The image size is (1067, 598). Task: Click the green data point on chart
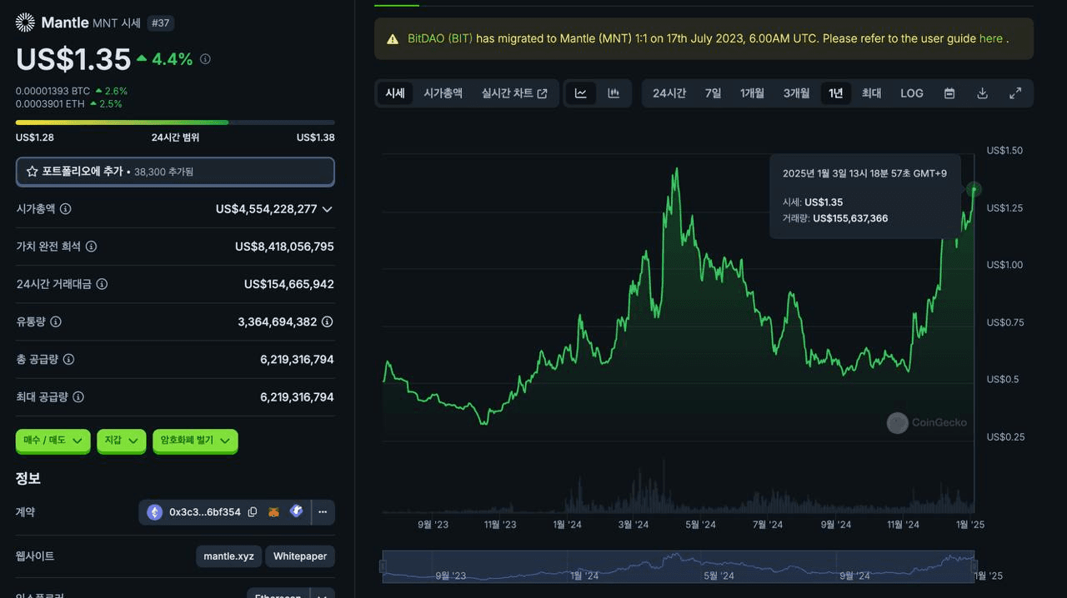974,190
